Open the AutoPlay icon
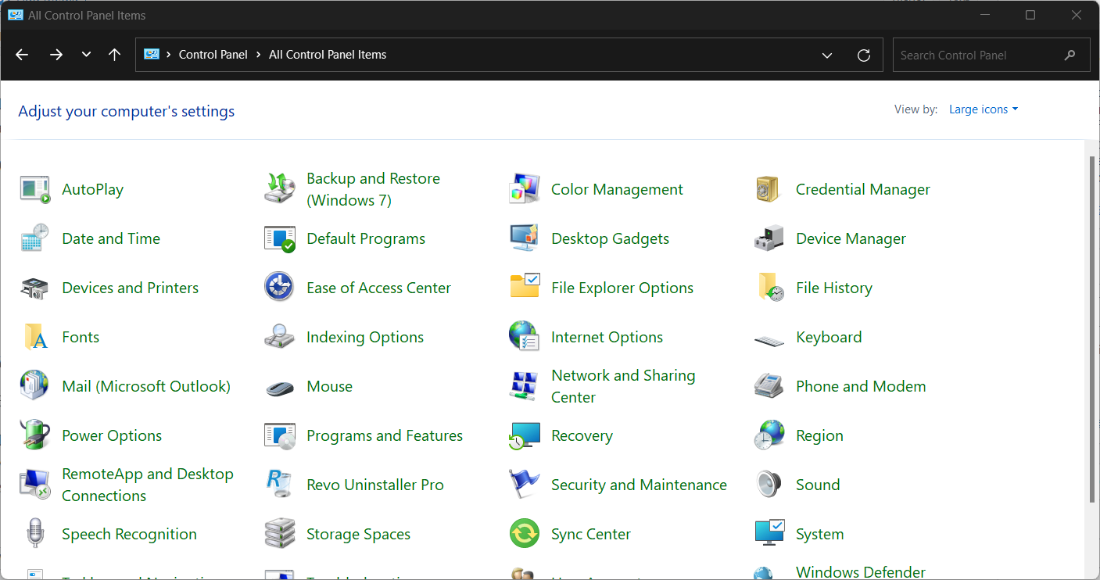 pos(35,189)
